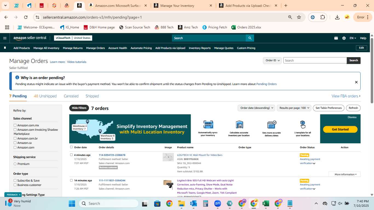Check the Amazon.com.mx sales channel box
This screenshot has height=210, width=374.
15,125
